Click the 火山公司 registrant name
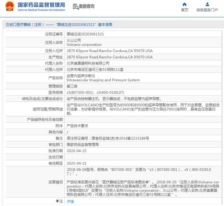 tap(74, 40)
